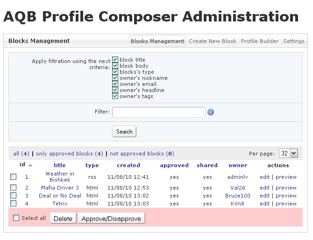
Task: Edit the Deal or No Deal block
Action: (265, 196)
